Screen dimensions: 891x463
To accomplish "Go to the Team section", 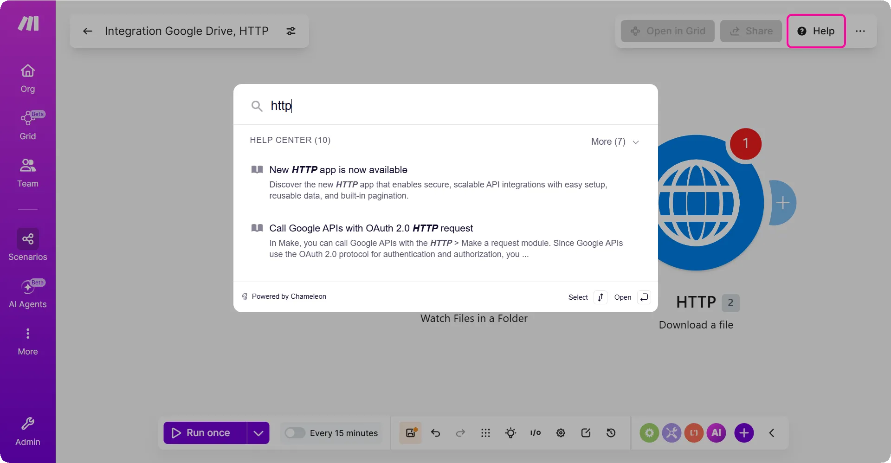I will pos(28,173).
